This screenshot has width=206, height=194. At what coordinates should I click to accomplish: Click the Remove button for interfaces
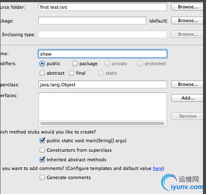pos(187,116)
